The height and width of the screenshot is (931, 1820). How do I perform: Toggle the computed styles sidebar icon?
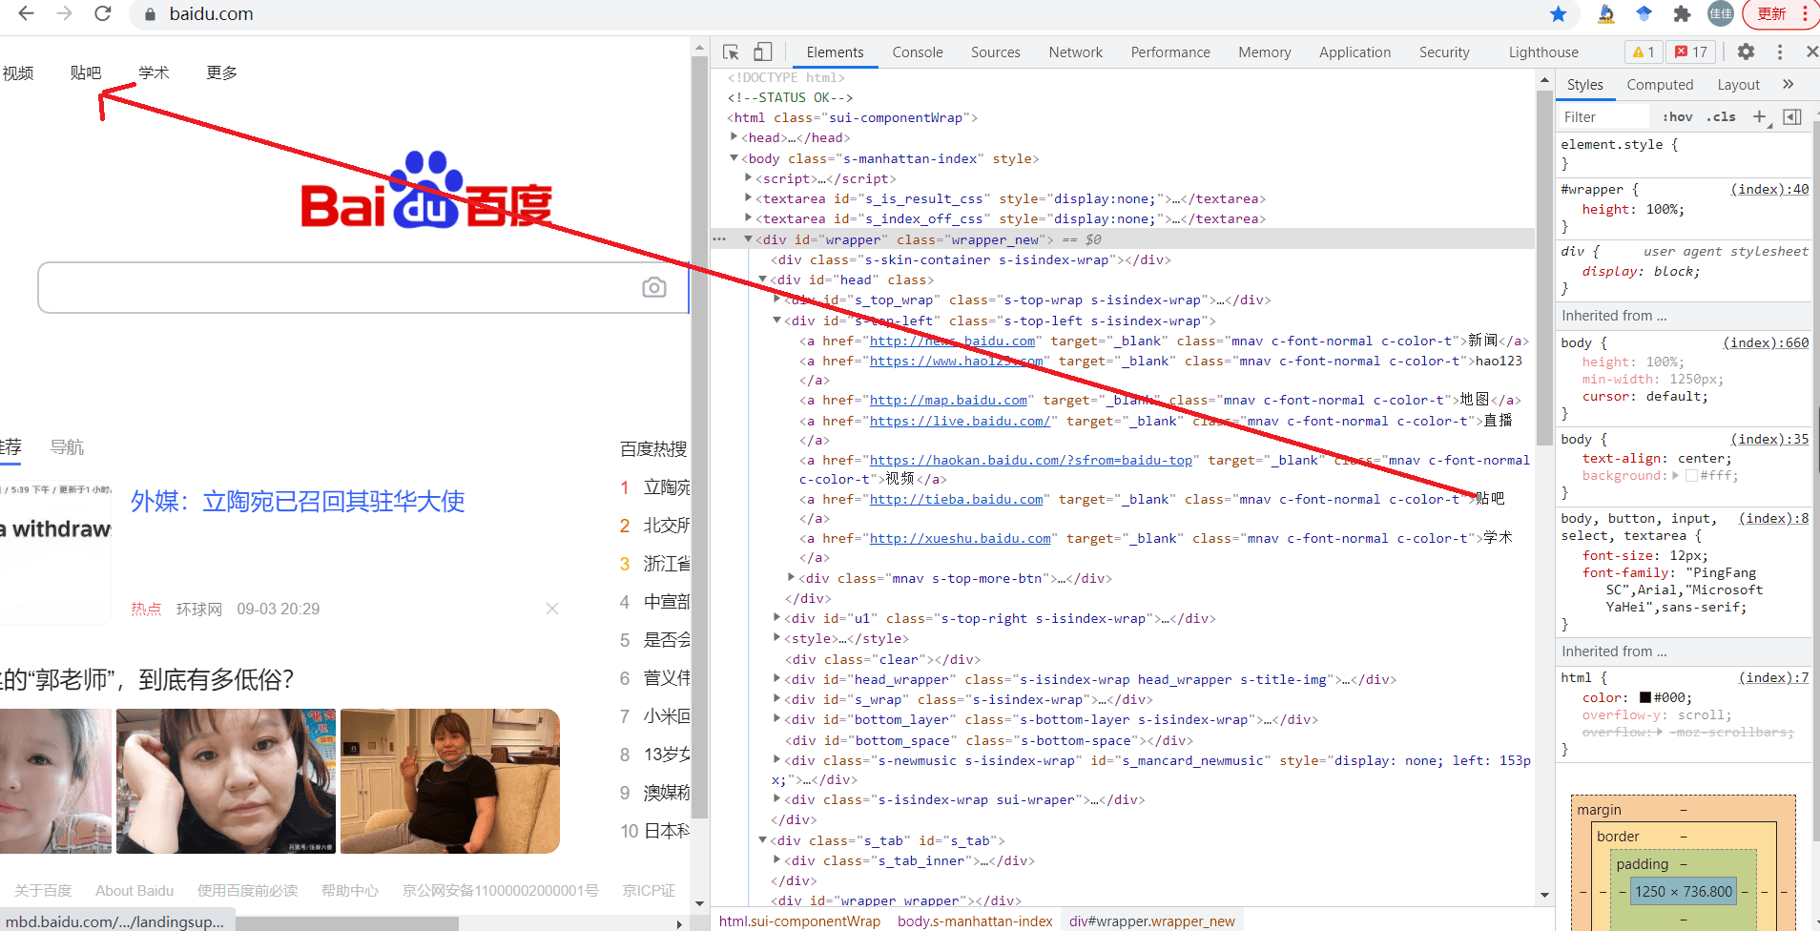tap(1792, 116)
